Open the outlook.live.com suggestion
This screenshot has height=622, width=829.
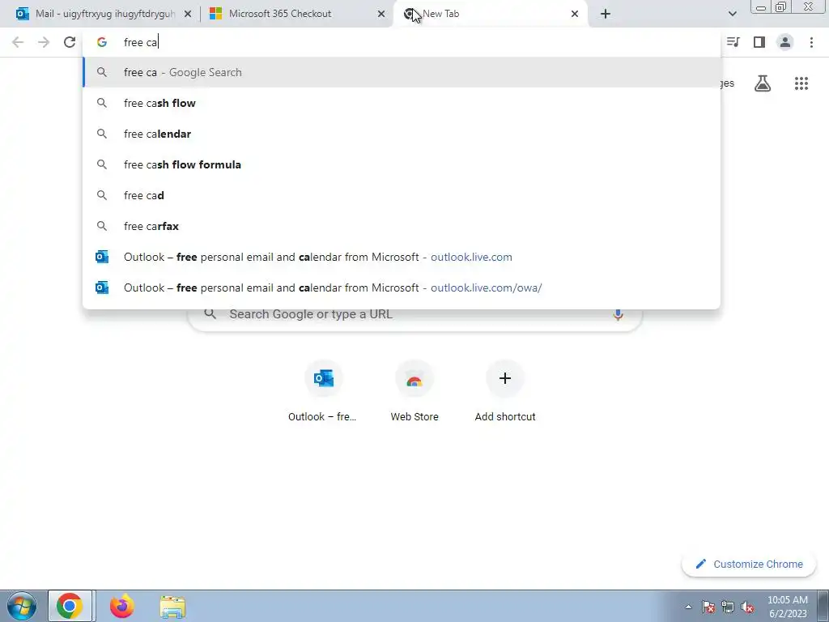[402, 257]
